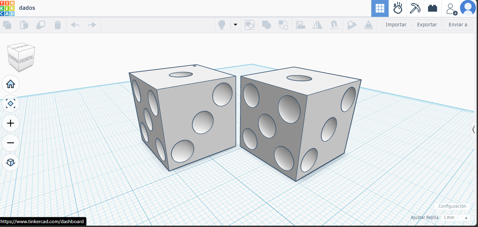Click the Notes tool icon
This screenshot has width=478, height=227.
click(351, 25)
